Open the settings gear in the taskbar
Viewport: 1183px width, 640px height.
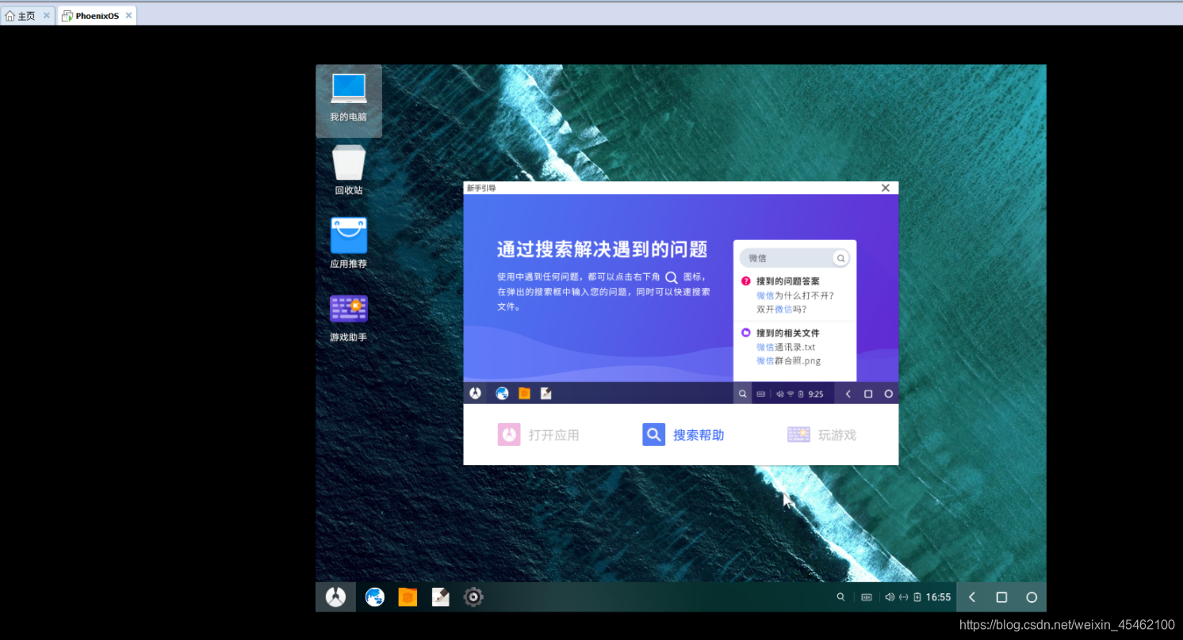click(473, 597)
